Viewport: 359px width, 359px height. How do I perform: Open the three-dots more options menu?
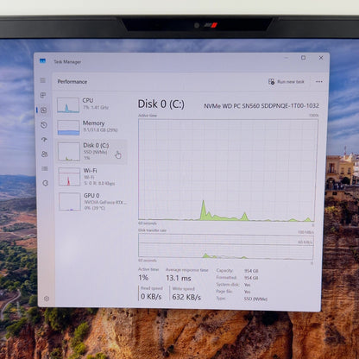click(x=319, y=82)
